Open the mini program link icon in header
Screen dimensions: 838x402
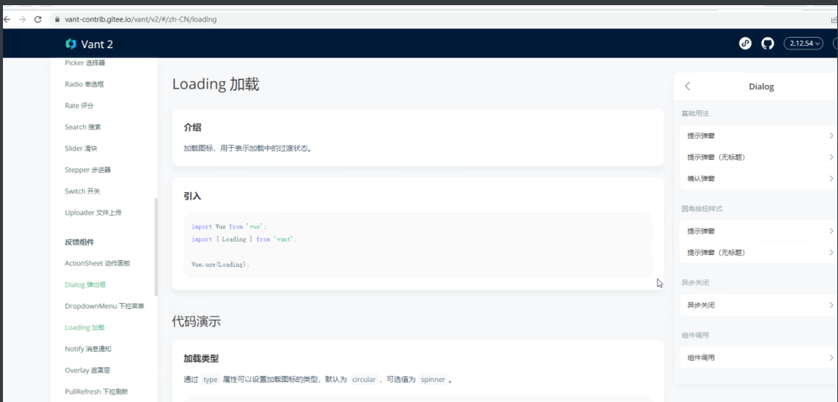pos(745,44)
